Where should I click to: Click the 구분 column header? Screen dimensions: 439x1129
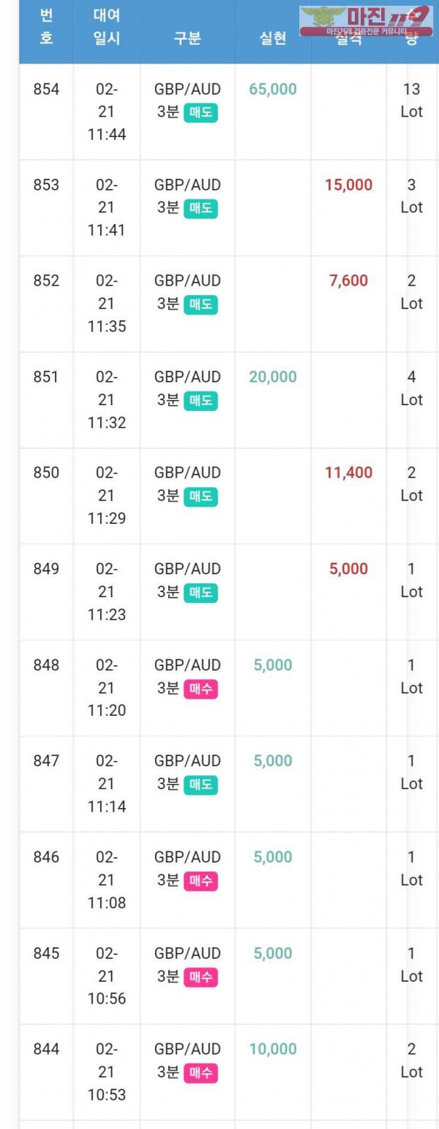(187, 39)
